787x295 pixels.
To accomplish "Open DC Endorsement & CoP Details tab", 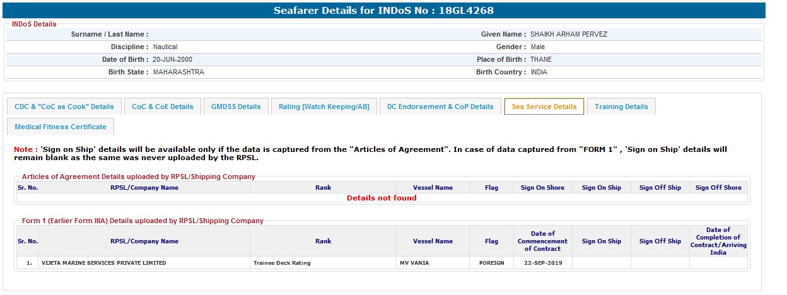I will 440,107.
